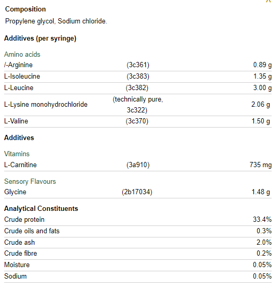Click the L-Valine row label
280x289 pixels.
(16, 121)
